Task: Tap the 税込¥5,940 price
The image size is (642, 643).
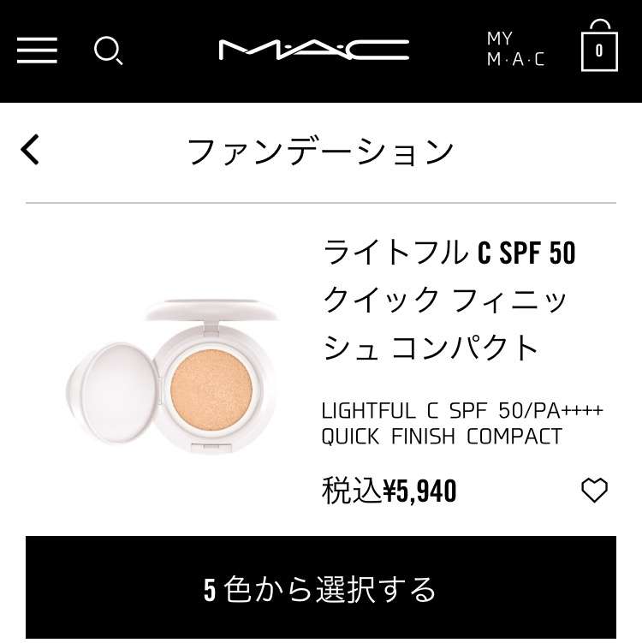Action: [389, 491]
